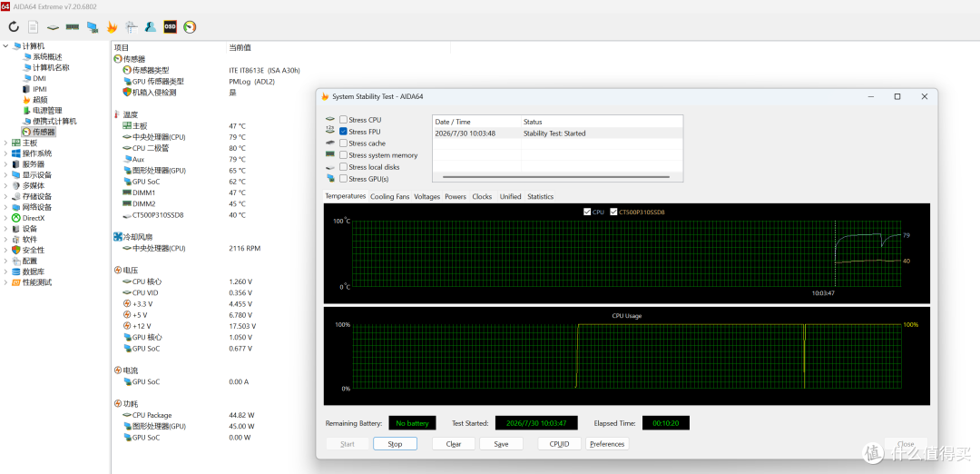Switch to the Unified tab
This screenshot has width=980, height=474.
[510, 196]
